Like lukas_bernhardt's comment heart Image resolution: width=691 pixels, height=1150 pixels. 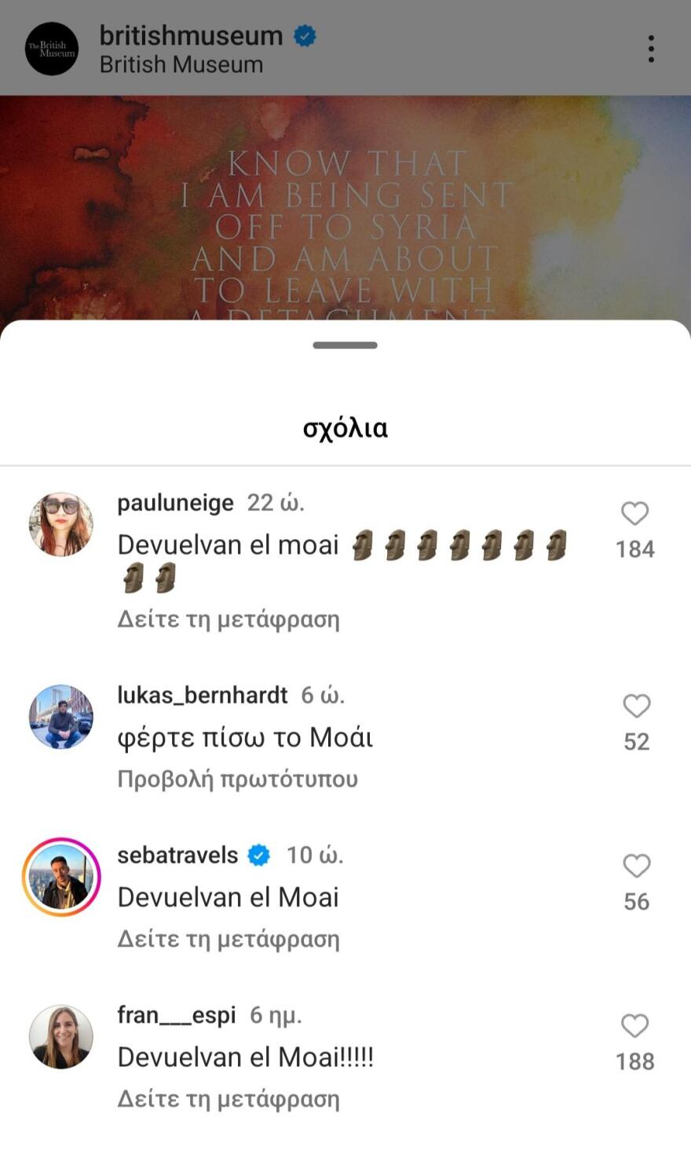point(636,706)
